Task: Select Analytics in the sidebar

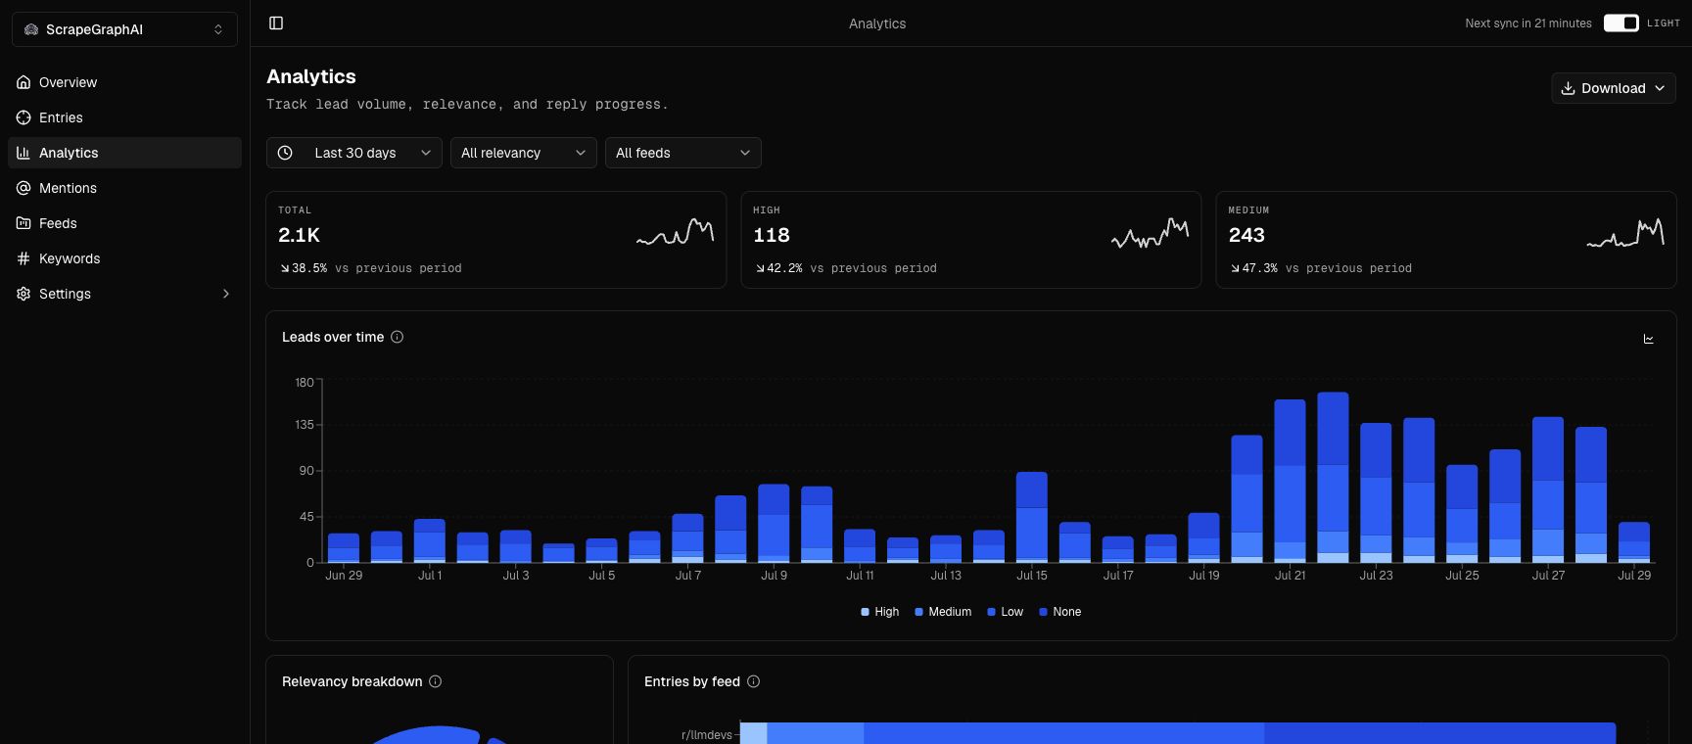Action: click(124, 153)
